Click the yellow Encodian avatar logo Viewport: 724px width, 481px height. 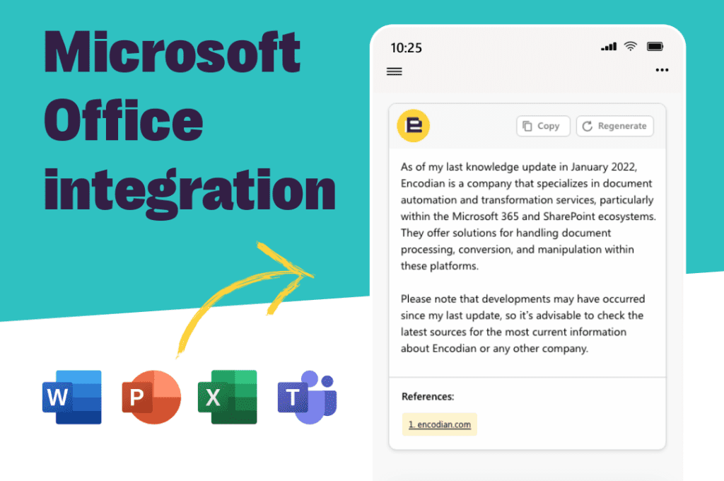tap(413, 126)
